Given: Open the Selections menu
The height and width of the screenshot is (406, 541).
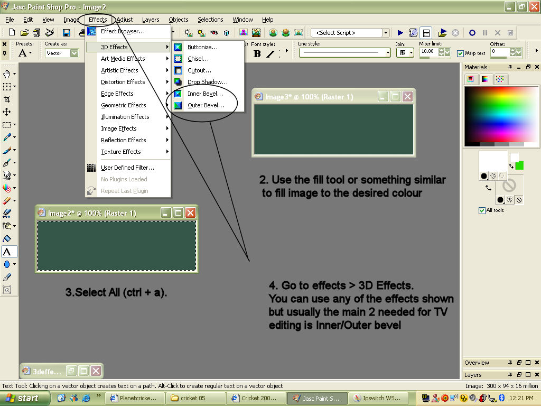Looking at the screenshot, I should click(210, 20).
